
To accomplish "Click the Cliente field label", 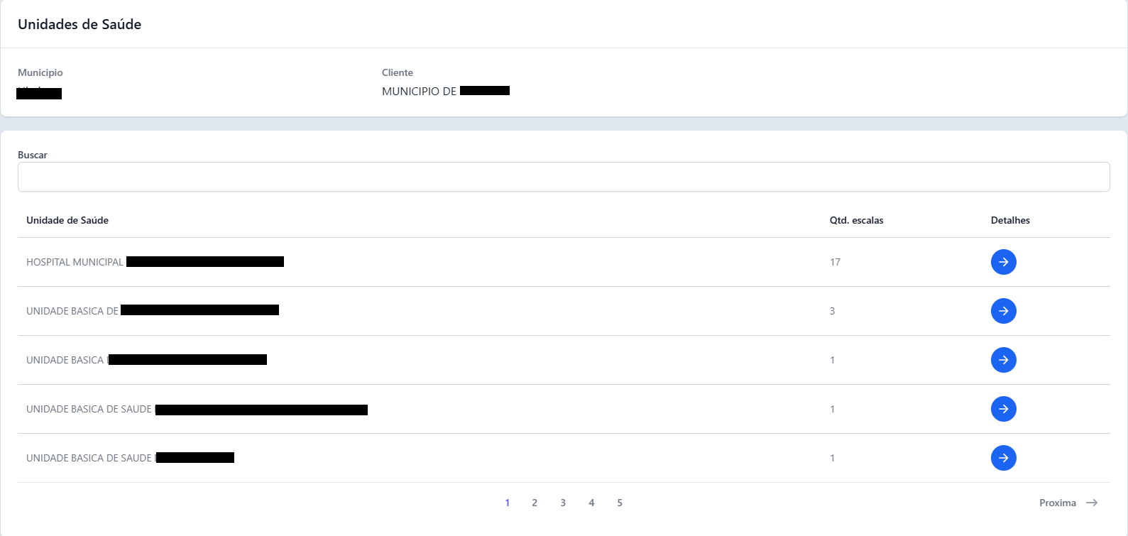I will coord(398,72).
